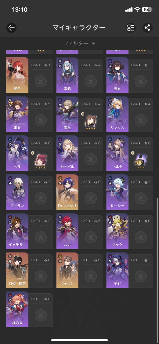The height and width of the screenshot is (344, 159).
Task: Select ギャラガー character portrait
Action: [x=17, y=231]
